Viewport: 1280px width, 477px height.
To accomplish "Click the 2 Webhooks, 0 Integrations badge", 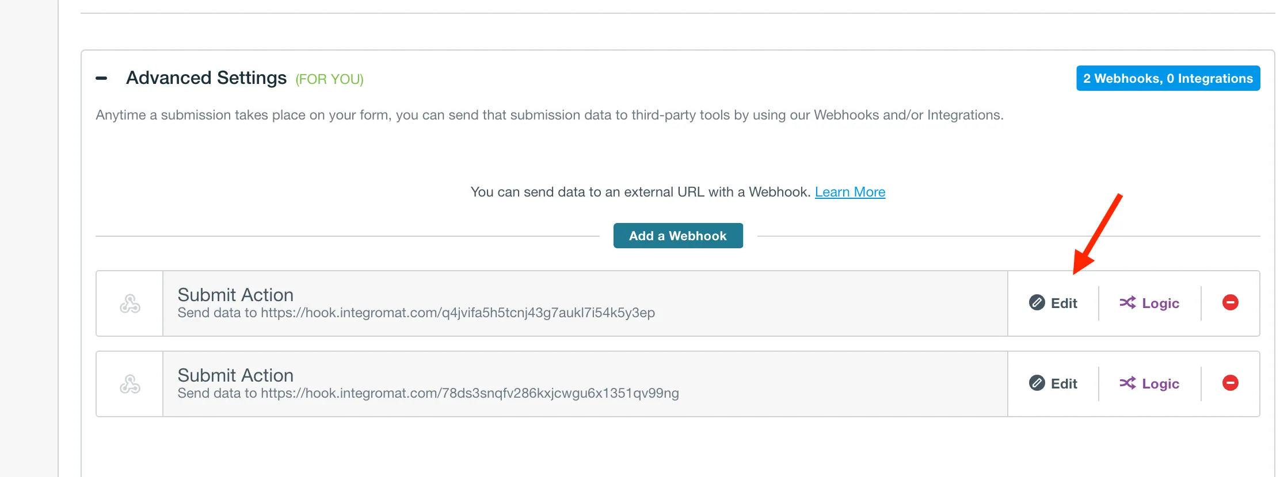I will point(1168,78).
